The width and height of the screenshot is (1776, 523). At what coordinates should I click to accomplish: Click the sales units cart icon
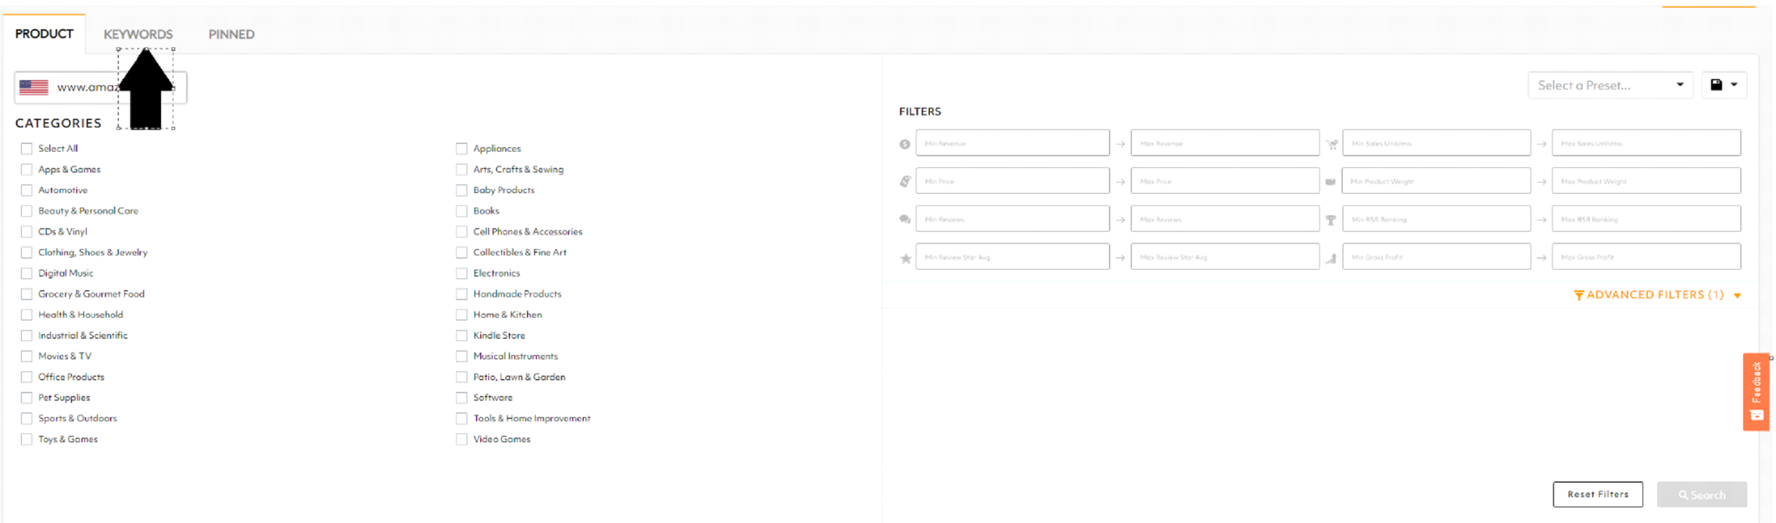coord(1332,144)
